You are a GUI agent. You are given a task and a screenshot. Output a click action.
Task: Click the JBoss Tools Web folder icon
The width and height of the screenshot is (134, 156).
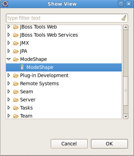[16, 27]
